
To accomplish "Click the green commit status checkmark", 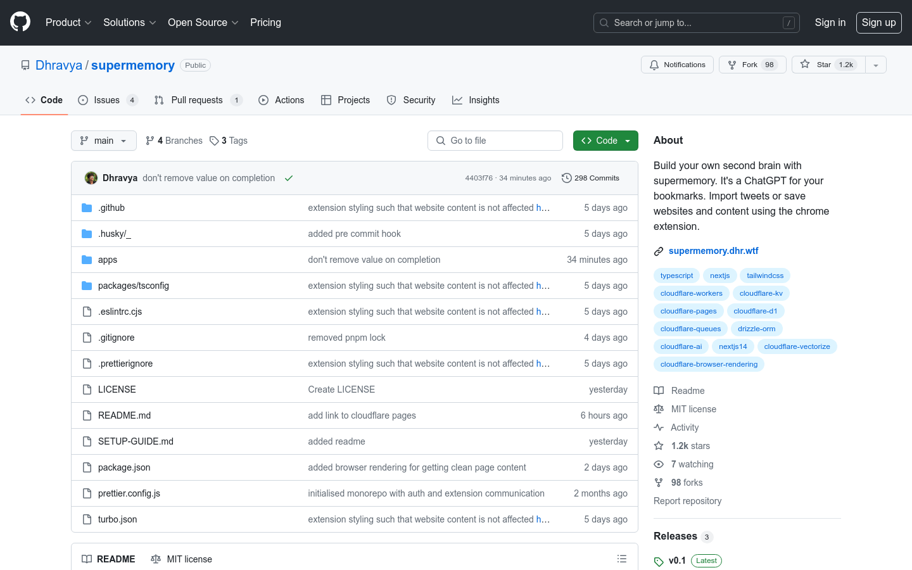I will tap(289, 178).
